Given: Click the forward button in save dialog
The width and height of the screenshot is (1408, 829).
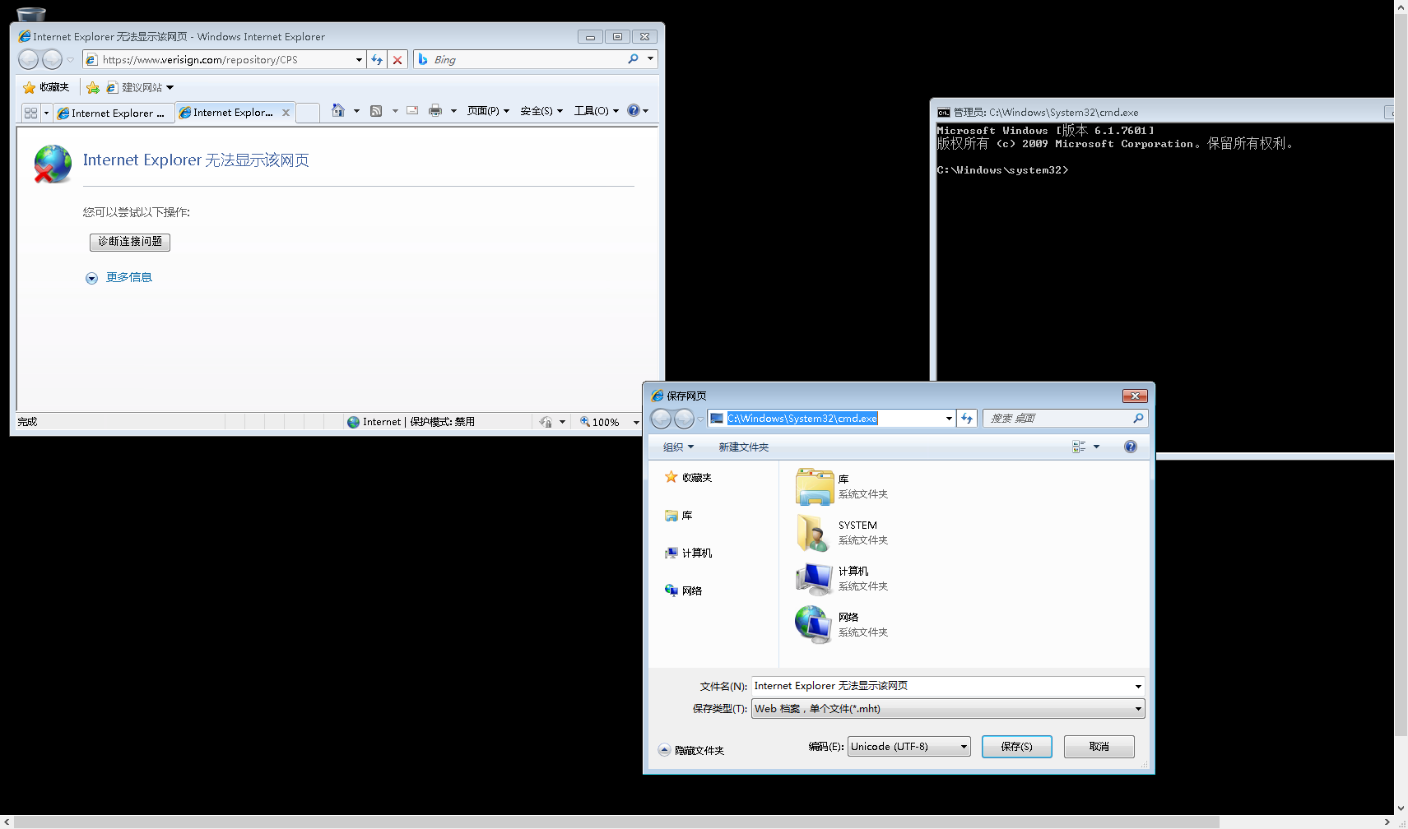Looking at the screenshot, I should tap(684, 419).
